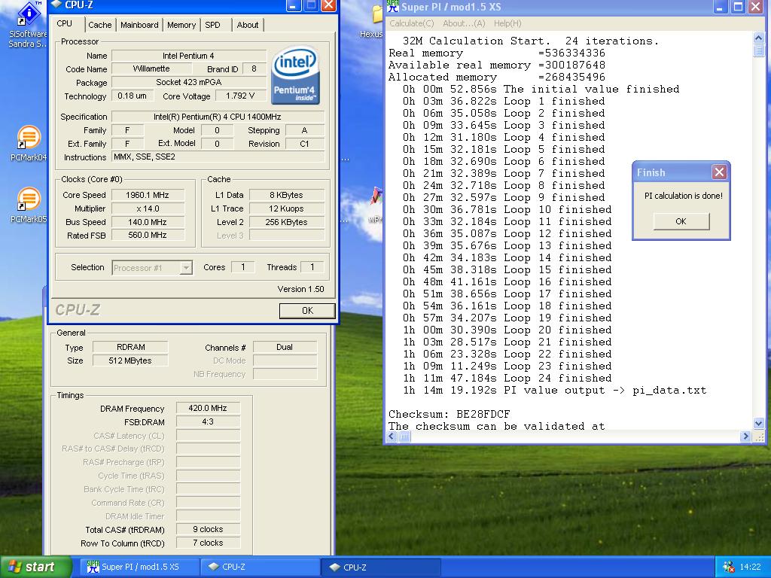
Task: Activate the first CPU-Z taskbar button
Action: (260, 567)
